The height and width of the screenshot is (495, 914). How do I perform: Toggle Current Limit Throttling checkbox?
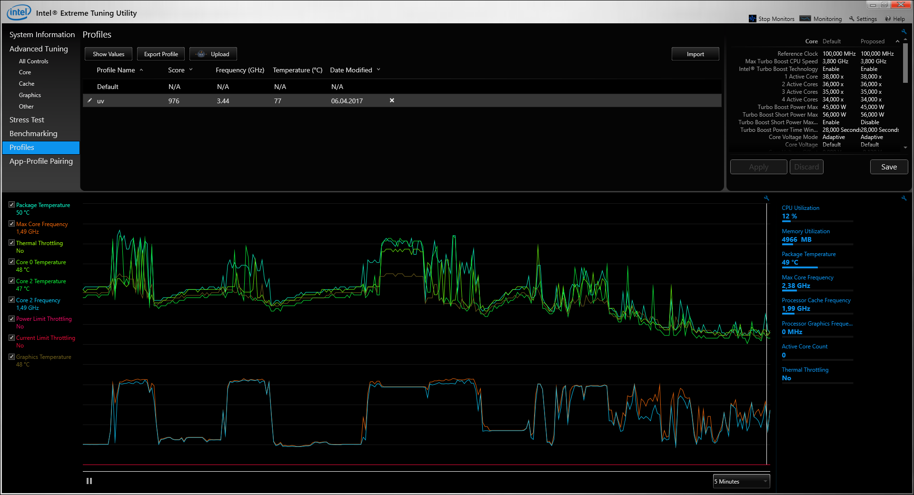11,338
